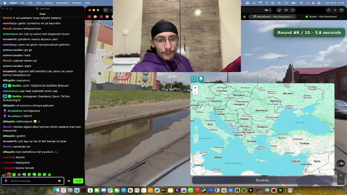Focus the Send a message field
Viewport: 347px width, 195px height.
(x=33, y=181)
